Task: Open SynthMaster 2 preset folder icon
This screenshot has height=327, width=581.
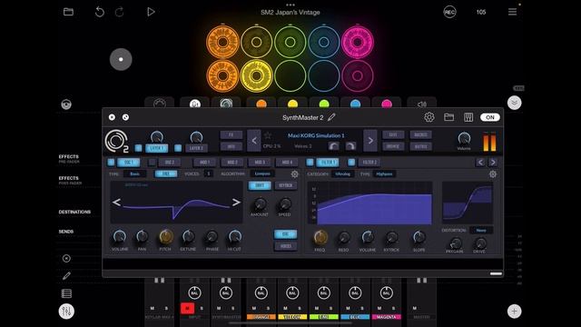Action: (448, 117)
